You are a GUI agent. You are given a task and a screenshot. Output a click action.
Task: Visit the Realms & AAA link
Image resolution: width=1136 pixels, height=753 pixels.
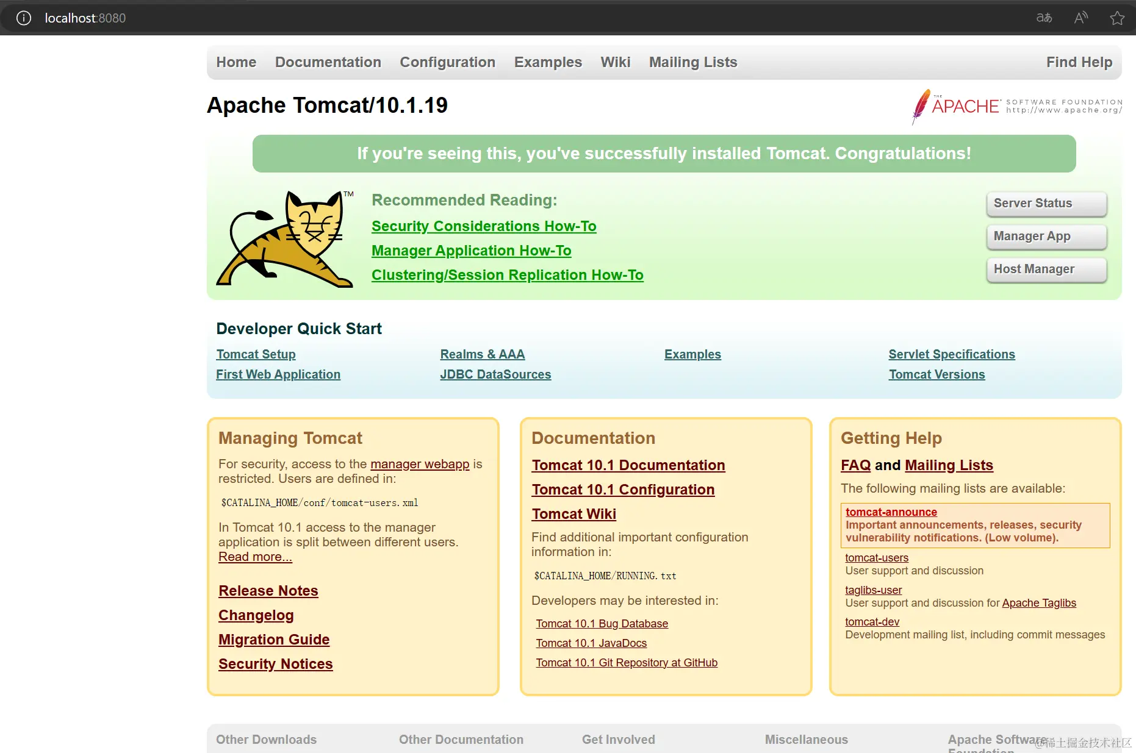[x=483, y=354]
